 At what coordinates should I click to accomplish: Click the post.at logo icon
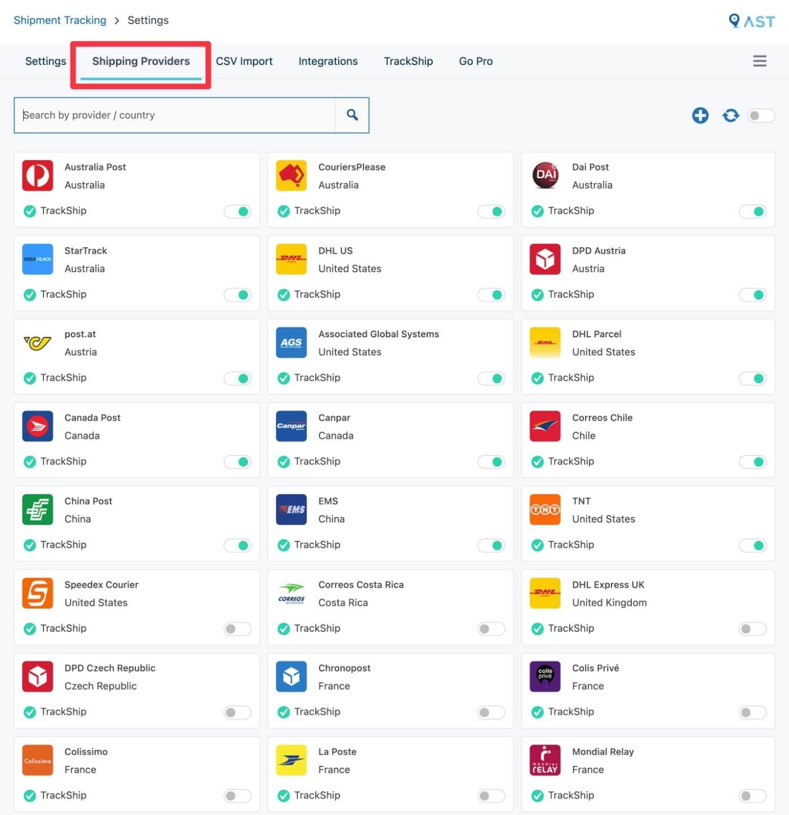pyautogui.click(x=37, y=342)
